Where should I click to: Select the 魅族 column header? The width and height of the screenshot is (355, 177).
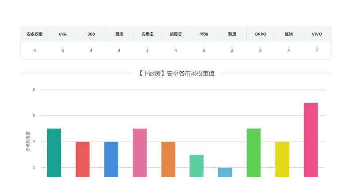coord(289,34)
